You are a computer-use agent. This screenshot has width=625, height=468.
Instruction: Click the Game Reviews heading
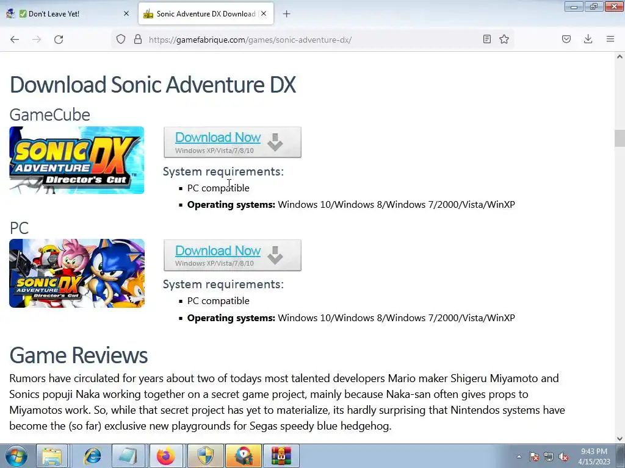click(79, 355)
